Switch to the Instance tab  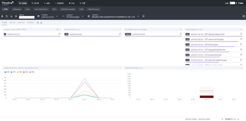pyautogui.click(x=21, y=22)
